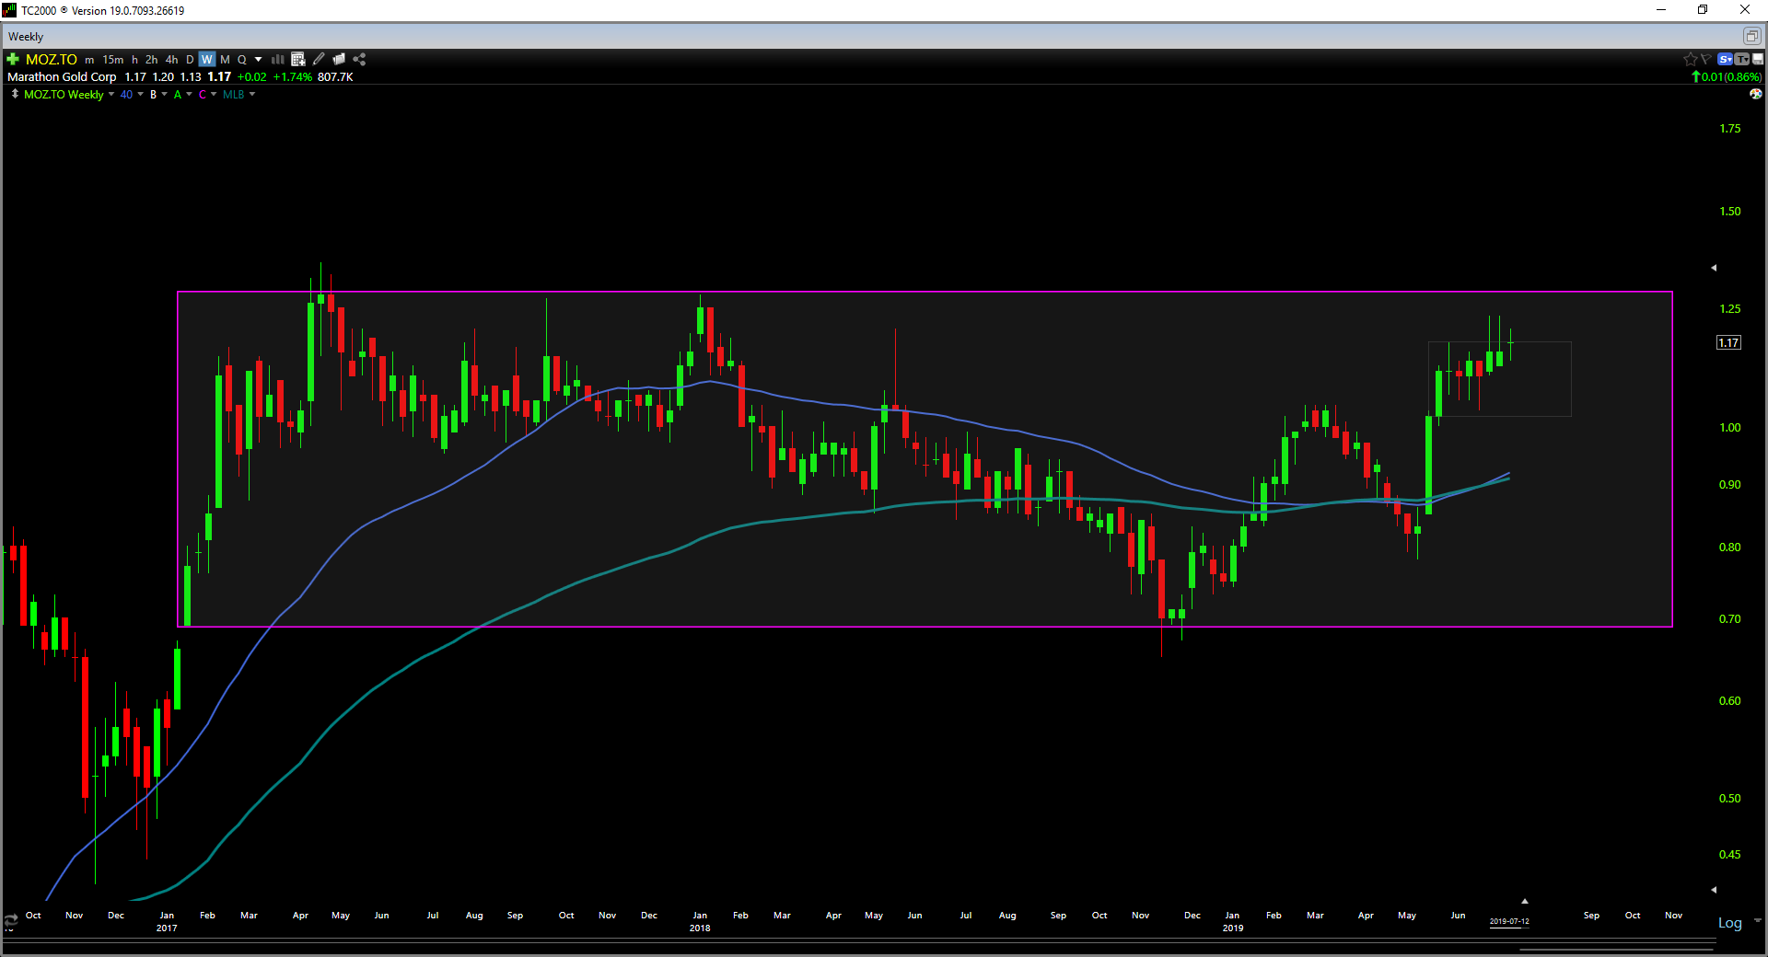The width and height of the screenshot is (1768, 957).
Task: Switch to 2h timeframe
Action: pos(151,60)
